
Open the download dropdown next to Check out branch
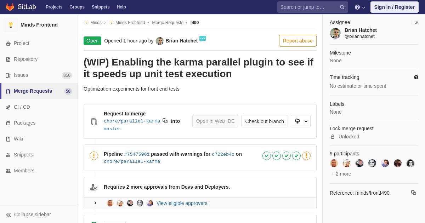point(301,121)
